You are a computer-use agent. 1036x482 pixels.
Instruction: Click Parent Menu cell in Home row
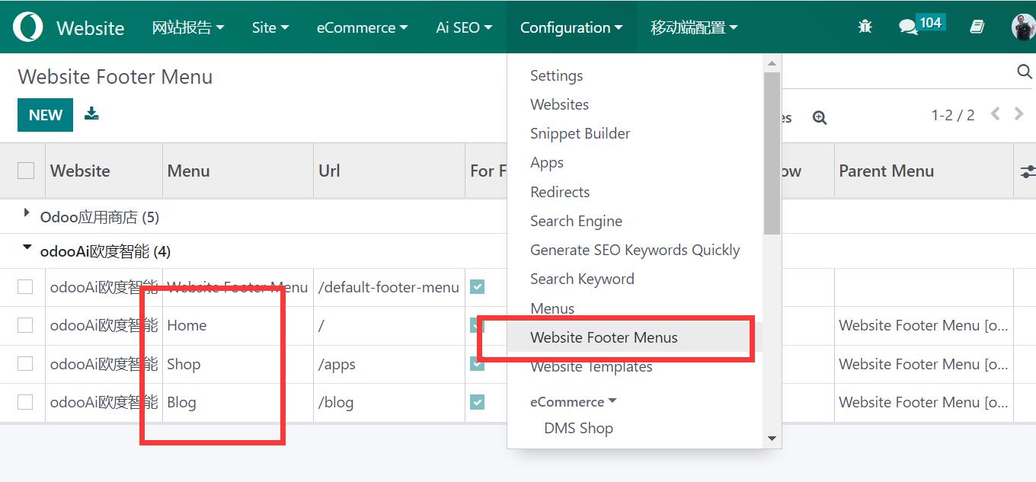[923, 325]
